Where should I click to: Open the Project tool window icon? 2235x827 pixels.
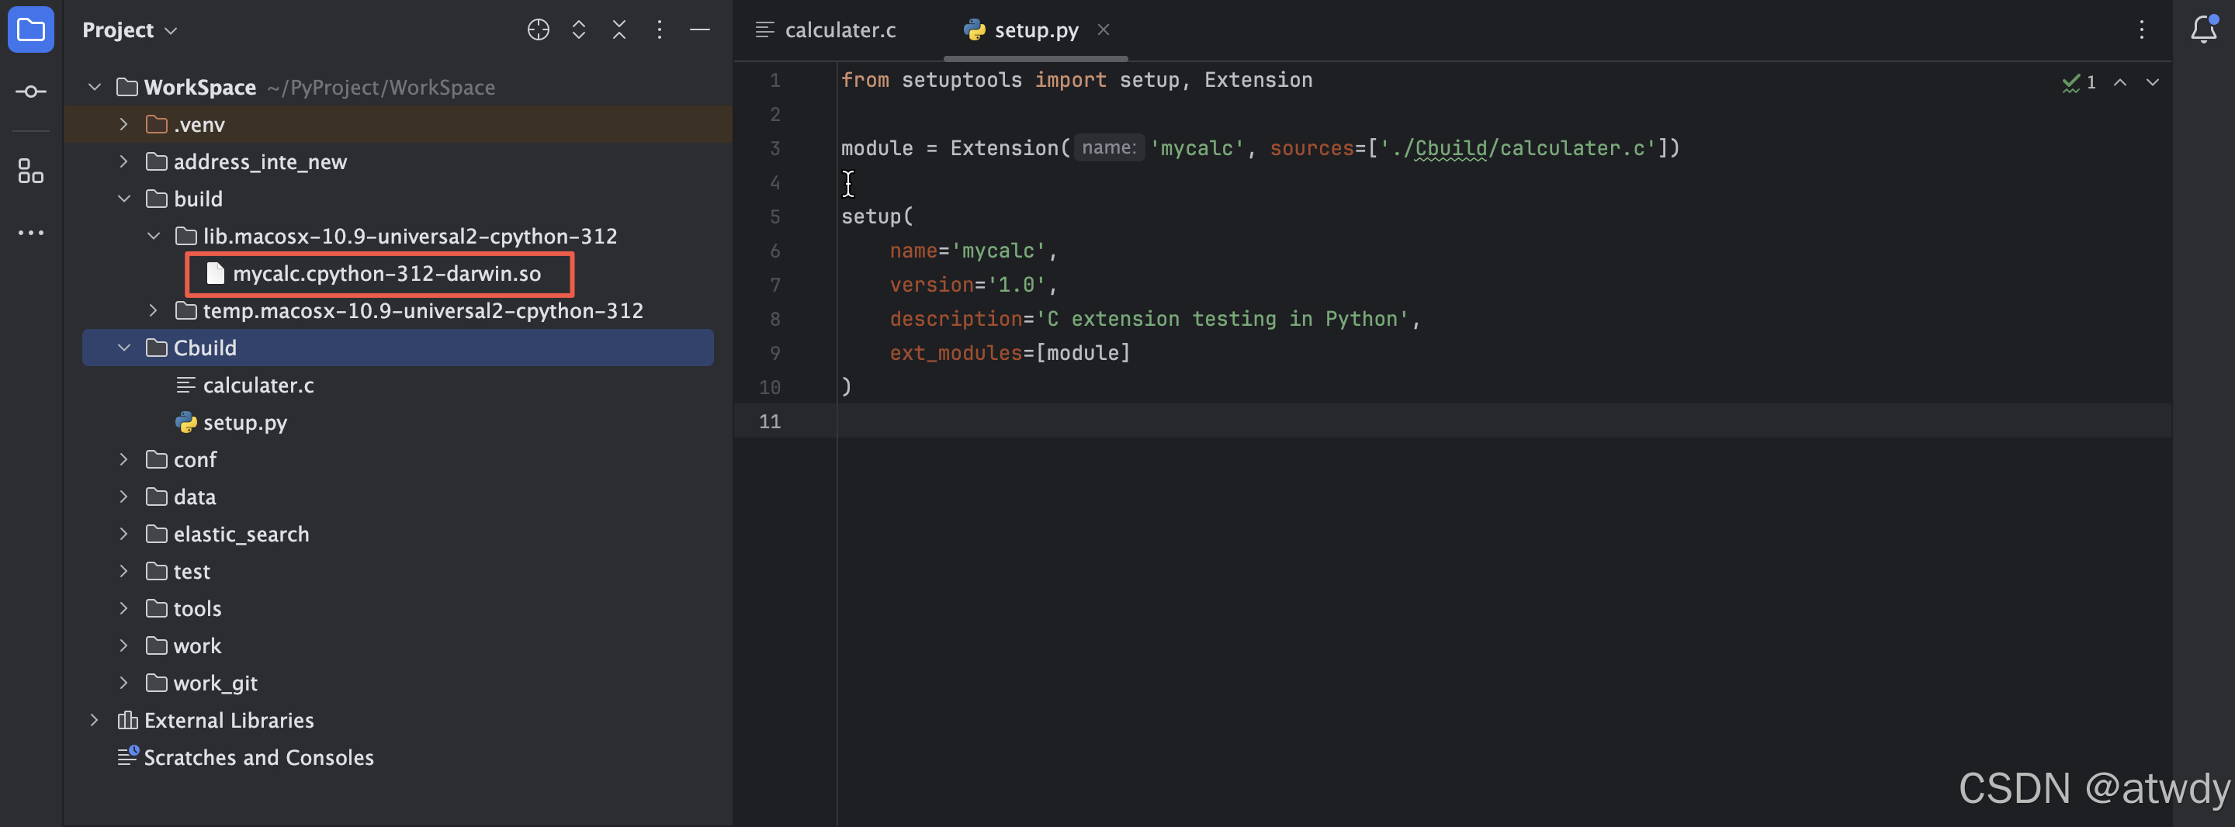pos(30,29)
